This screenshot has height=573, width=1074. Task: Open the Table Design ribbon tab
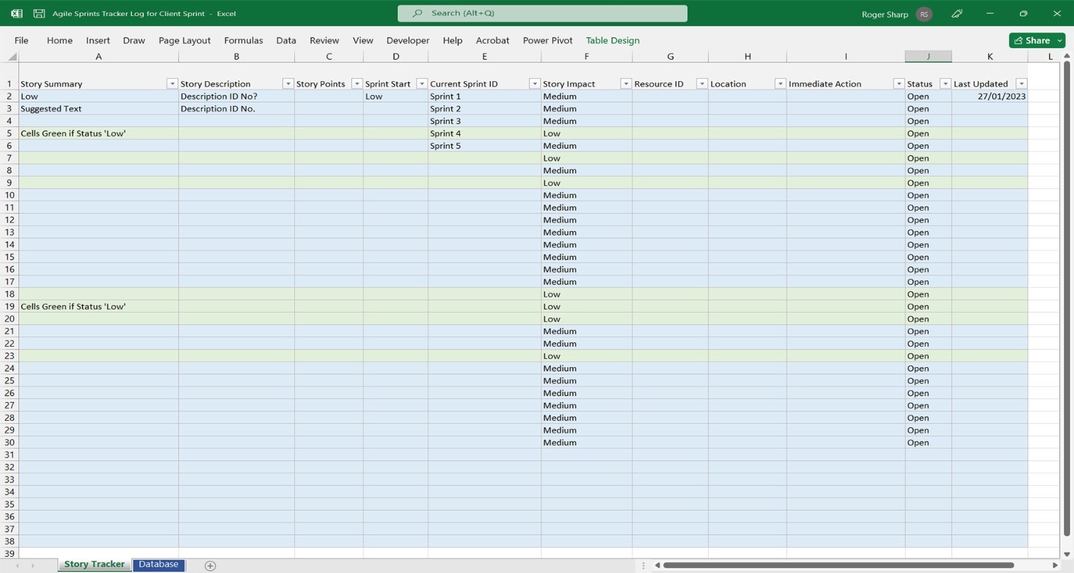[x=612, y=40]
